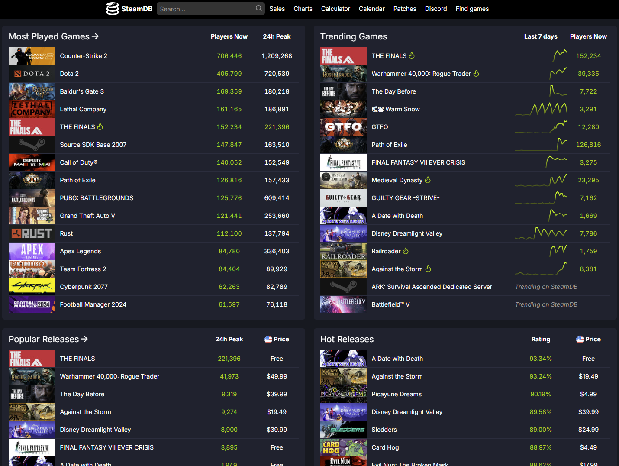This screenshot has width=619, height=466.
Task: Open the Counter-Strike 2 game link
Action: pyautogui.click(x=84, y=56)
